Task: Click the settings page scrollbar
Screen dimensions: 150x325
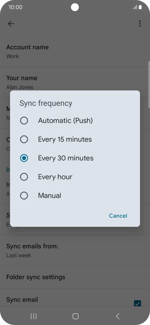Action: [x=149, y=84]
